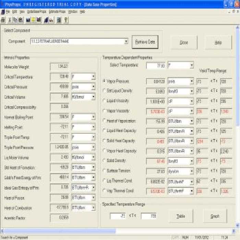This screenshot has height=240, width=240.
Task: Select the Sat Liquid Density radio button
Action: point(104,91)
